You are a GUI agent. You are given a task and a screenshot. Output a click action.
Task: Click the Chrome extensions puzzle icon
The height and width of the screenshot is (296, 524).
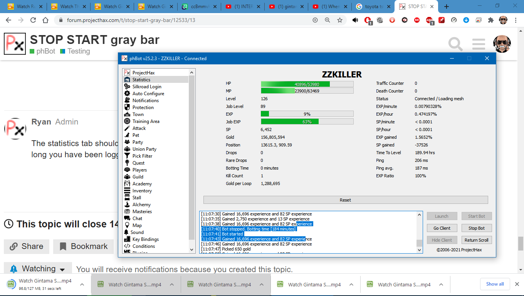490,20
